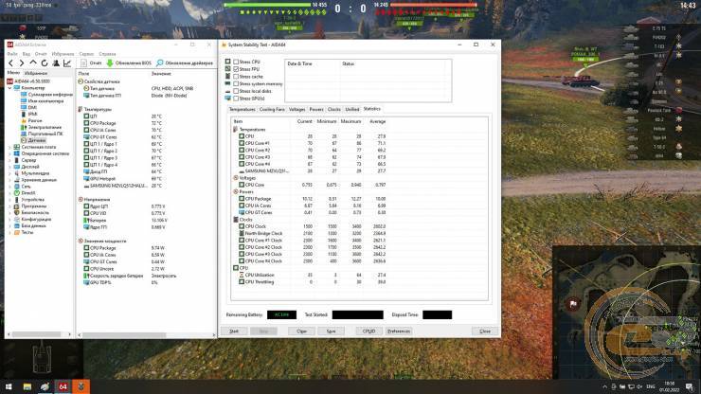701x394 pixels.
Task: Open the notification center on taskbar
Action: click(689, 386)
